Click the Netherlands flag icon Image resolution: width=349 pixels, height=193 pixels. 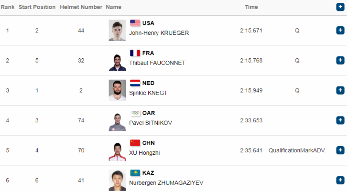click(x=135, y=83)
